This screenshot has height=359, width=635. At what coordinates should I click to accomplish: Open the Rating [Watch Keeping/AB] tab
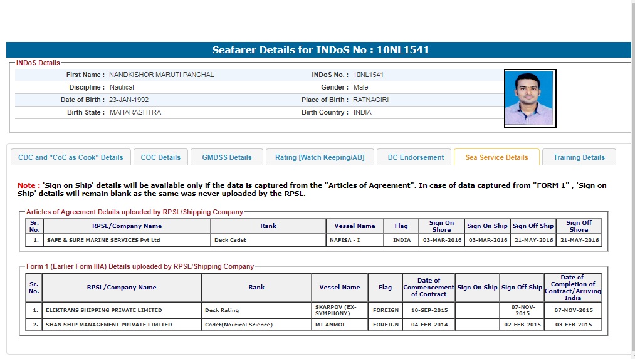320,157
